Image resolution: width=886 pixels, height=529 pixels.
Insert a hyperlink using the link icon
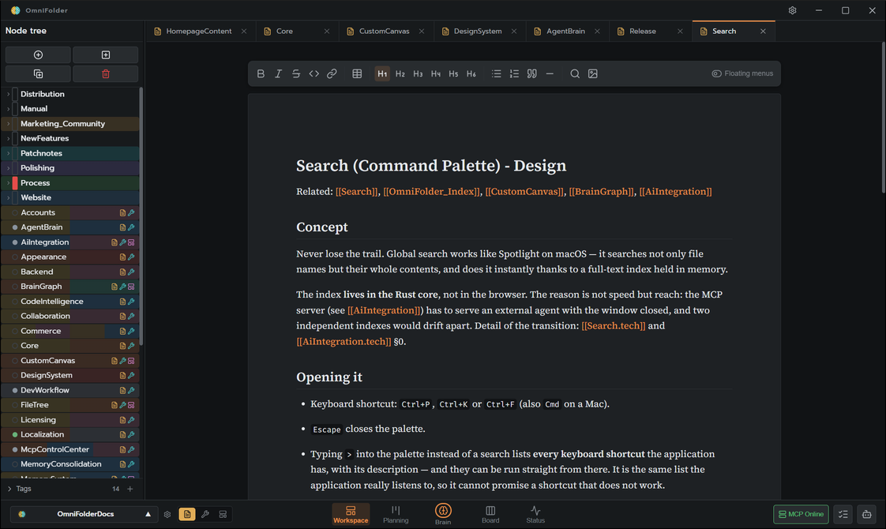pos(332,73)
